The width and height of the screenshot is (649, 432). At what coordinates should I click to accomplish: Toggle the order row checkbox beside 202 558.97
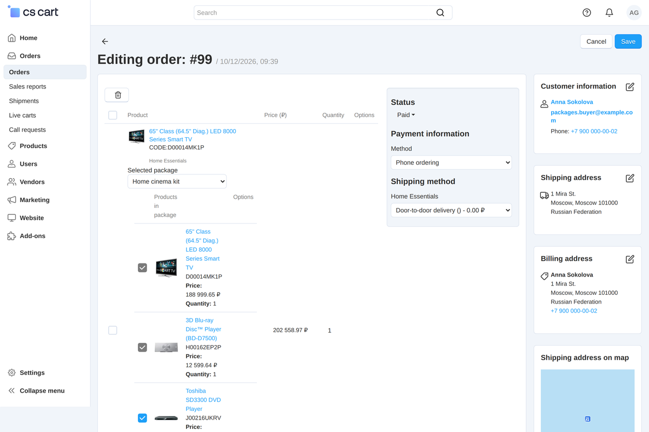point(112,330)
